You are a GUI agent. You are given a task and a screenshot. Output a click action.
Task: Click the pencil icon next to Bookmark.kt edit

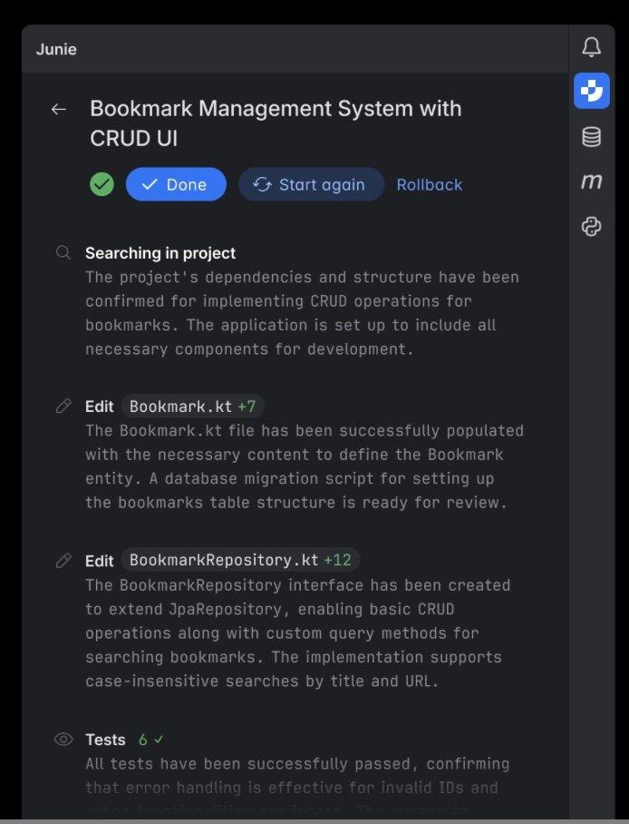tap(62, 407)
